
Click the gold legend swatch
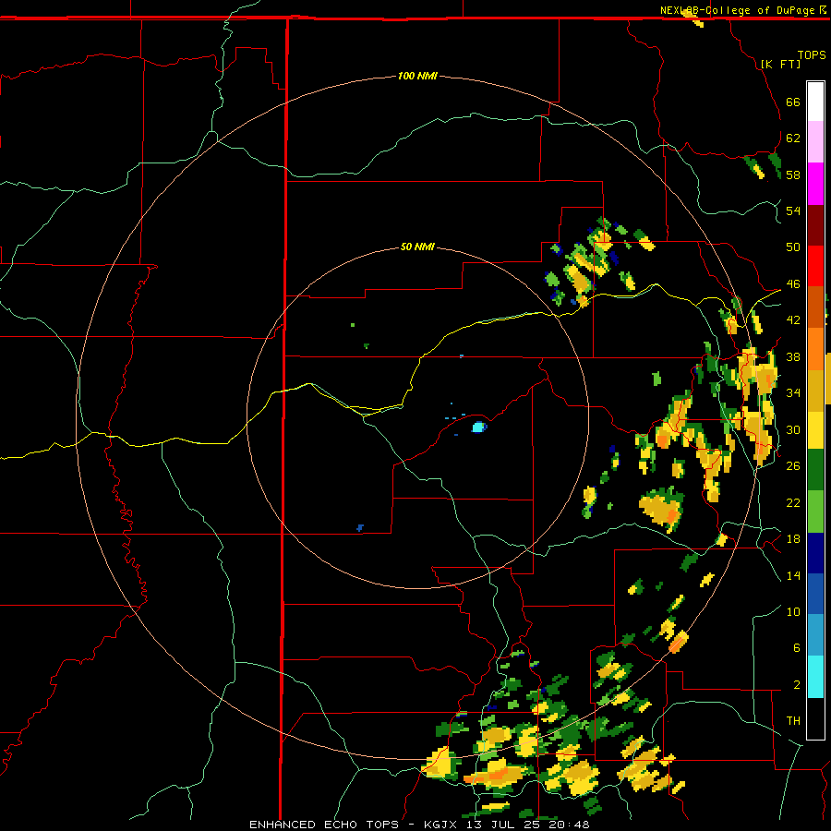coord(815,391)
